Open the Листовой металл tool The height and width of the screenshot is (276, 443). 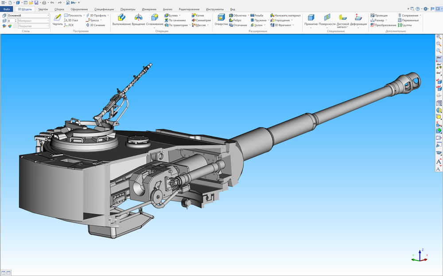343,21
